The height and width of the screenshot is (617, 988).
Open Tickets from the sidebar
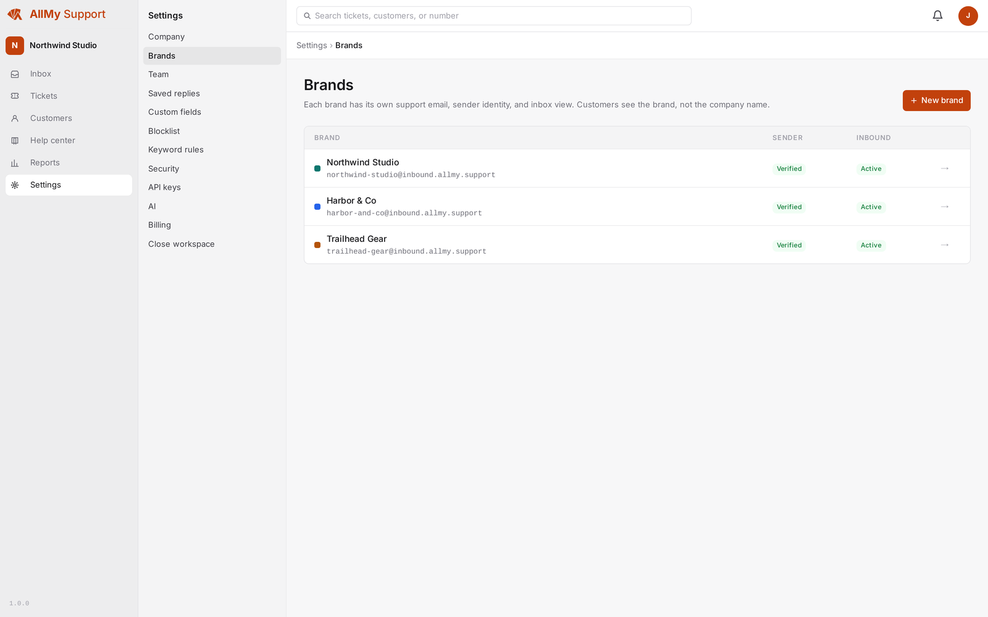69,96
